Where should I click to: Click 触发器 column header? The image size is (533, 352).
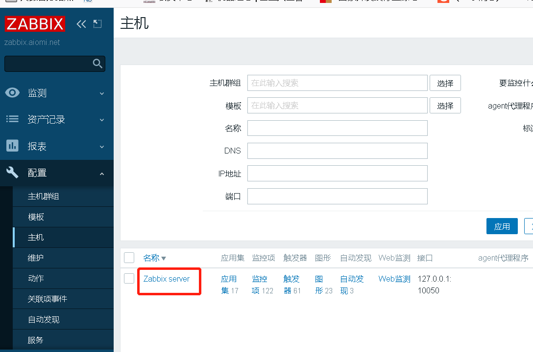[x=295, y=258]
